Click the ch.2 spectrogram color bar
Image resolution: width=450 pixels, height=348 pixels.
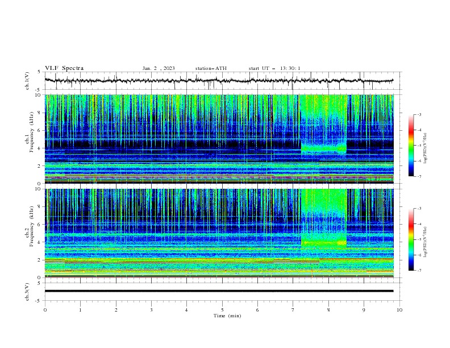tap(411, 239)
